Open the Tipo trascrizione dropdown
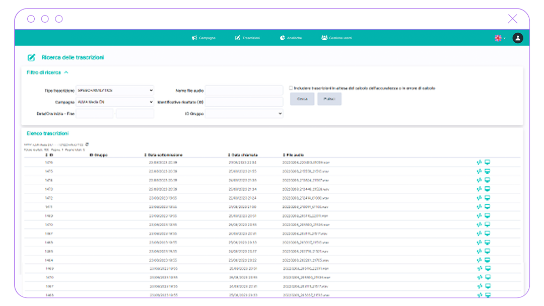Screen dimensions: 544x306 tap(115, 91)
